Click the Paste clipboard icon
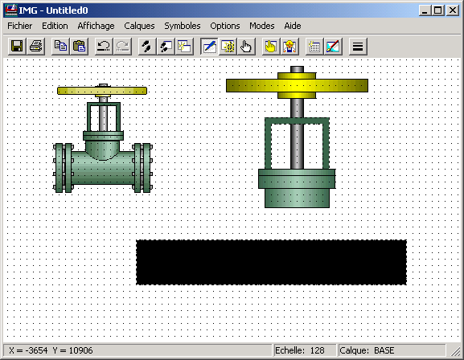This screenshot has width=464, height=360. pos(80,47)
